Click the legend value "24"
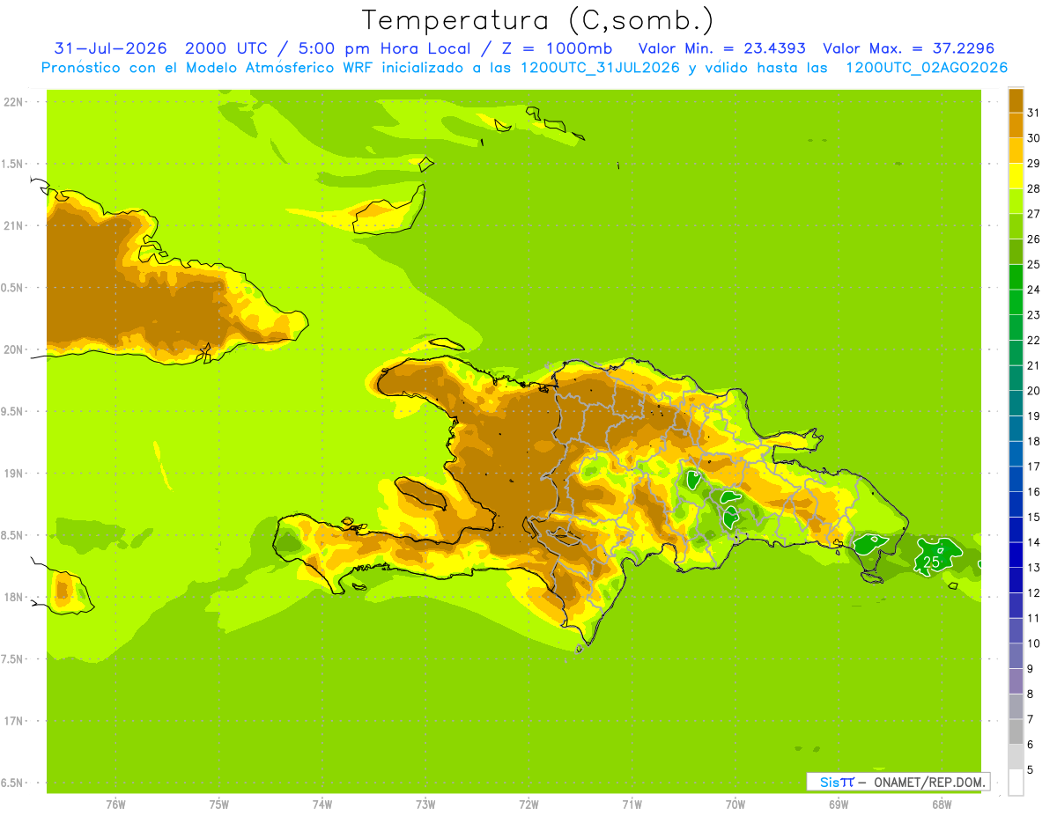Screen dimensions: 1057x816 (x=1033, y=290)
